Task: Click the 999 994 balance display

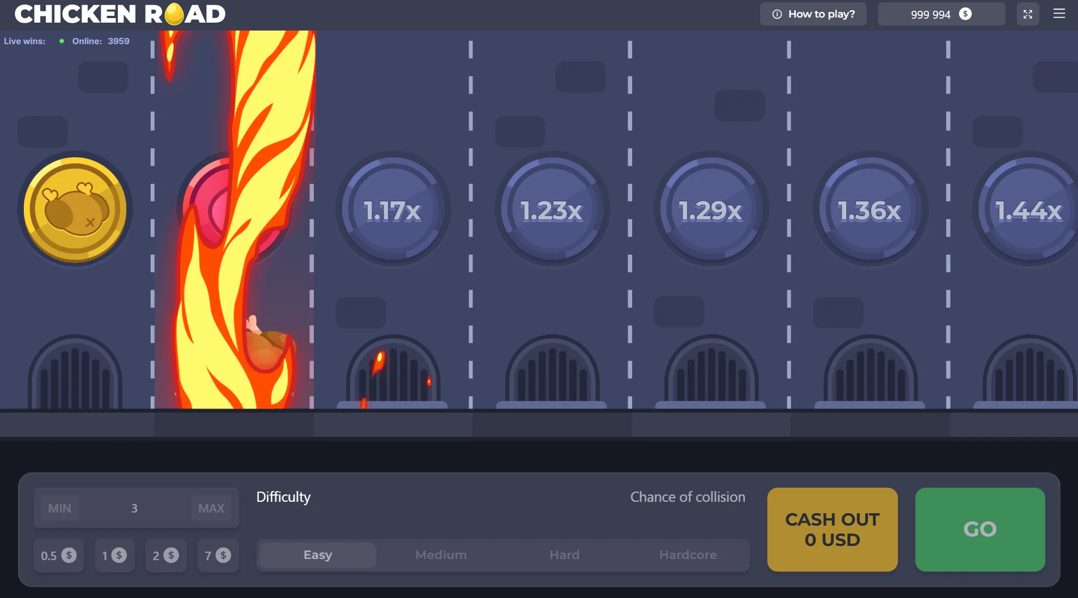Action: pyautogui.click(x=941, y=14)
